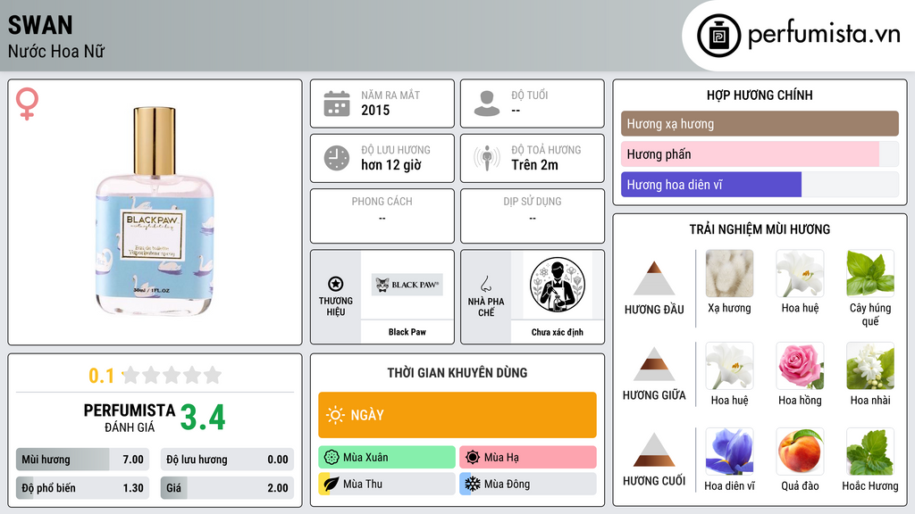Click the sun icon for Mùa Hạ
This screenshot has height=514, width=915.
[x=473, y=458]
